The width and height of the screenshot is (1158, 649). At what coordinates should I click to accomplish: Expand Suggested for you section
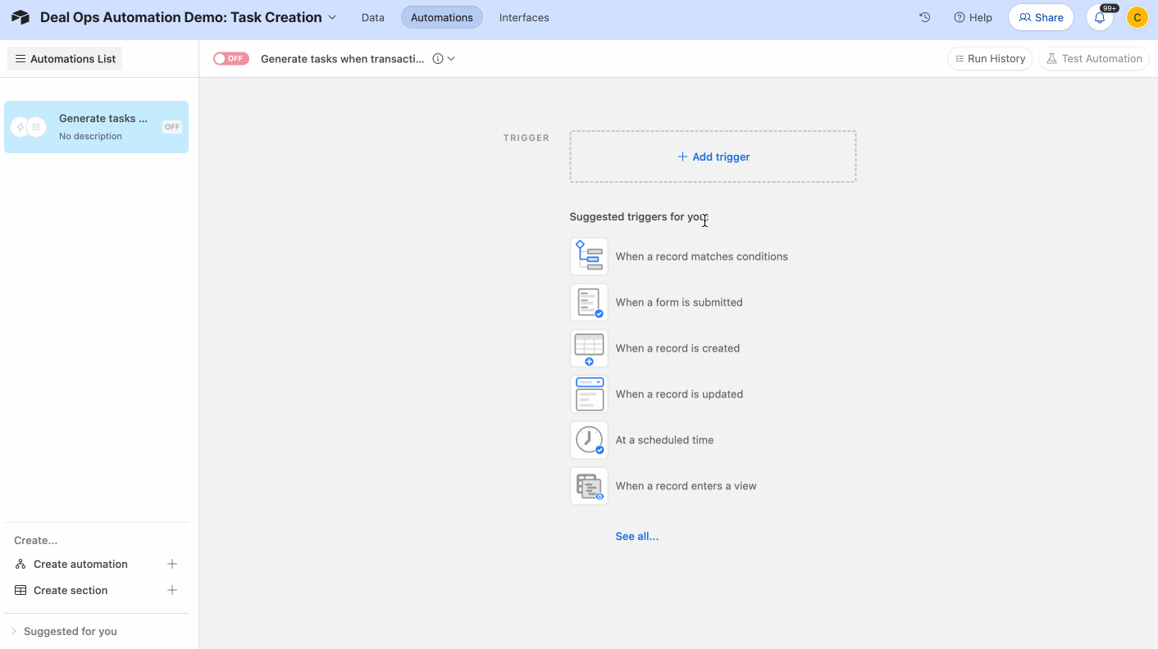(x=65, y=631)
